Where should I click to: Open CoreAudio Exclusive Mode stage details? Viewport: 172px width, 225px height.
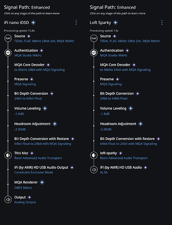(x=34, y=172)
